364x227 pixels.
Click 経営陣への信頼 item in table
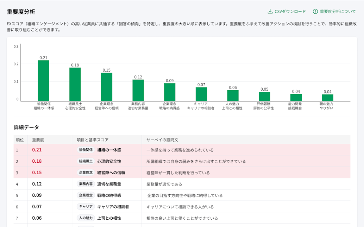tap(111, 173)
